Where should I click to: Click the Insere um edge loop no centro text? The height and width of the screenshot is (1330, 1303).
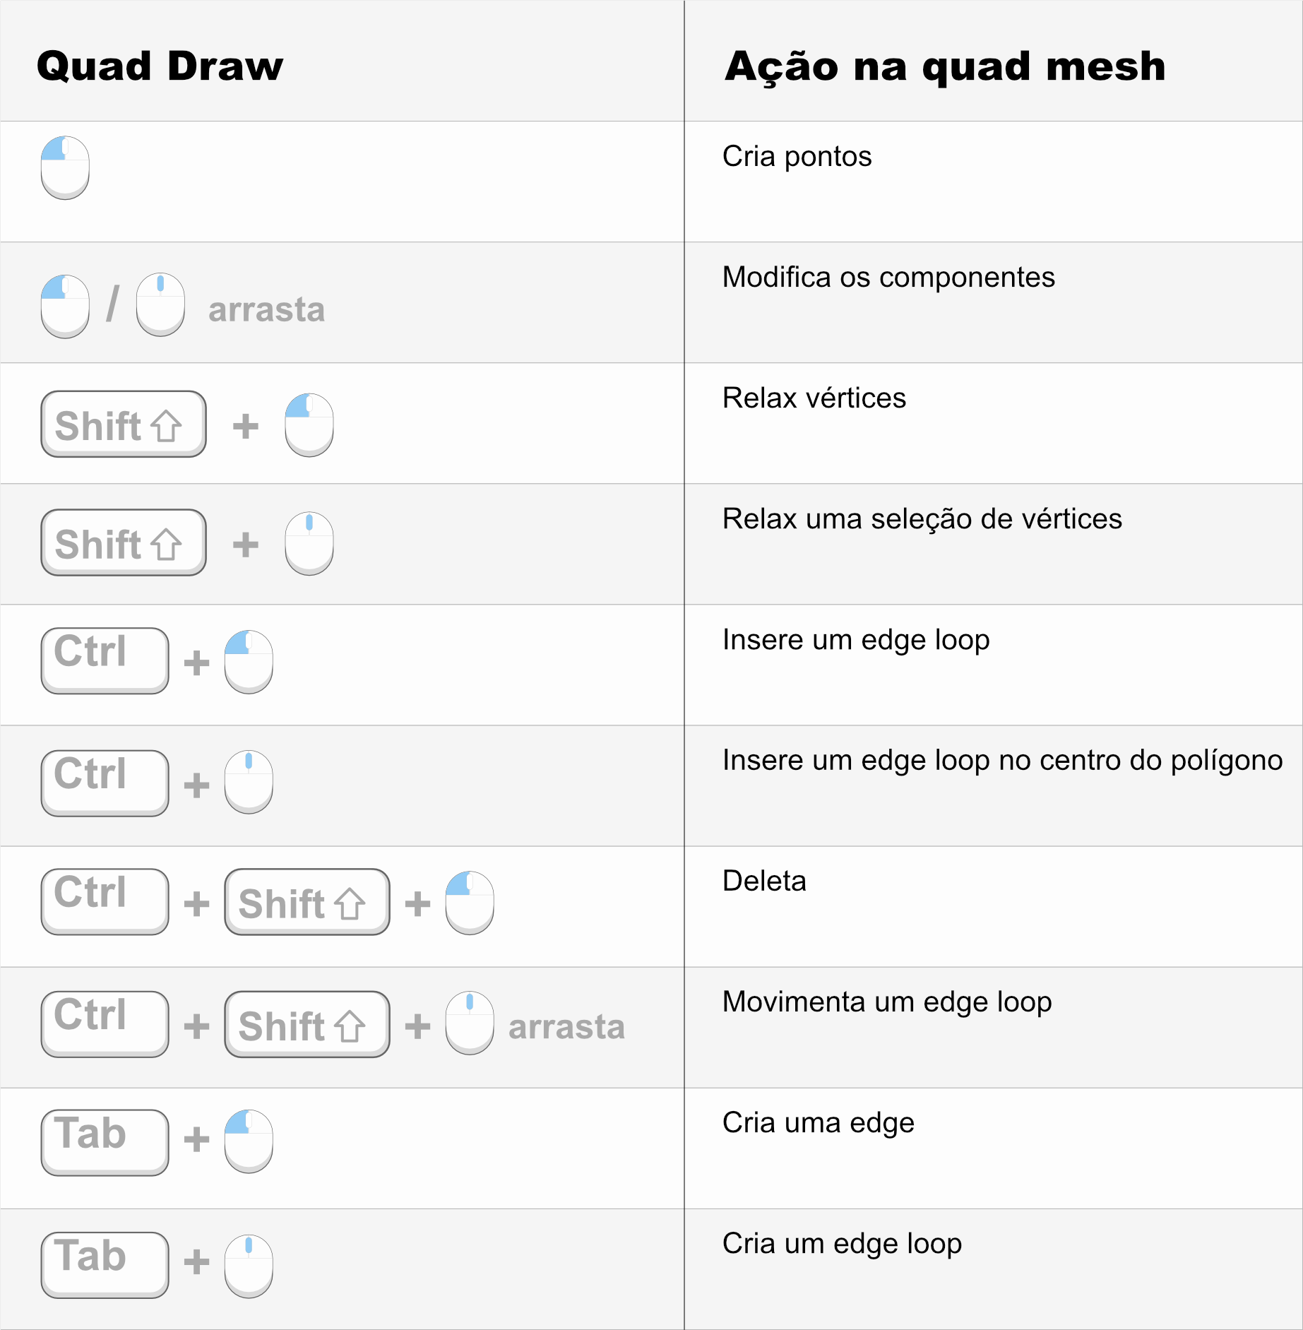click(x=1002, y=761)
